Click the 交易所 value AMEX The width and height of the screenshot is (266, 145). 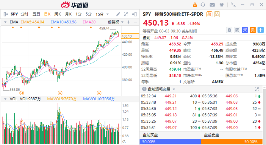coord(217,82)
